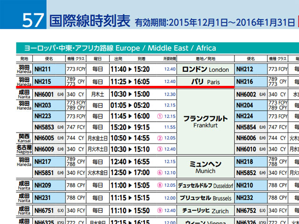
Task: Select flight number NH209
Action: [43, 185]
